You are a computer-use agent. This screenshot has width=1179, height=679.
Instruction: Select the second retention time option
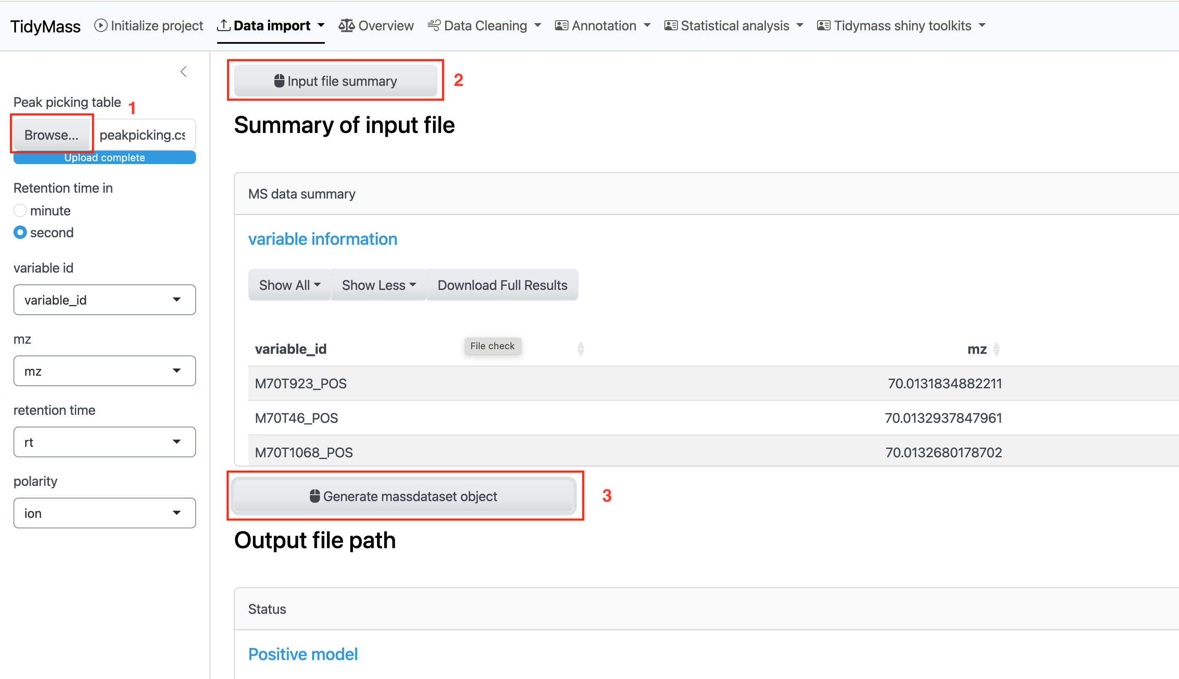pyautogui.click(x=20, y=232)
